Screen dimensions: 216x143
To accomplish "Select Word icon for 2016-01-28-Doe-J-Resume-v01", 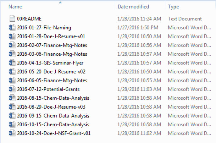I will (12, 36).
